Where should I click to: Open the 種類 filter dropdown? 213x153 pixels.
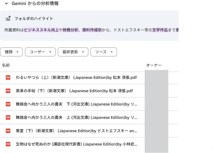click(11, 52)
